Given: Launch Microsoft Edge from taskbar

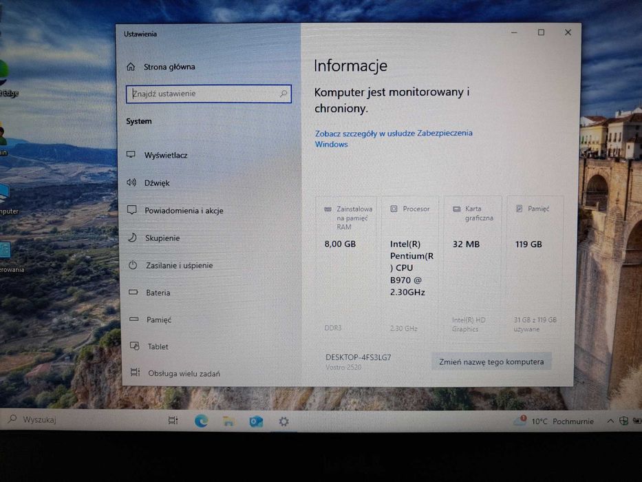Looking at the screenshot, I should point(201,421).
